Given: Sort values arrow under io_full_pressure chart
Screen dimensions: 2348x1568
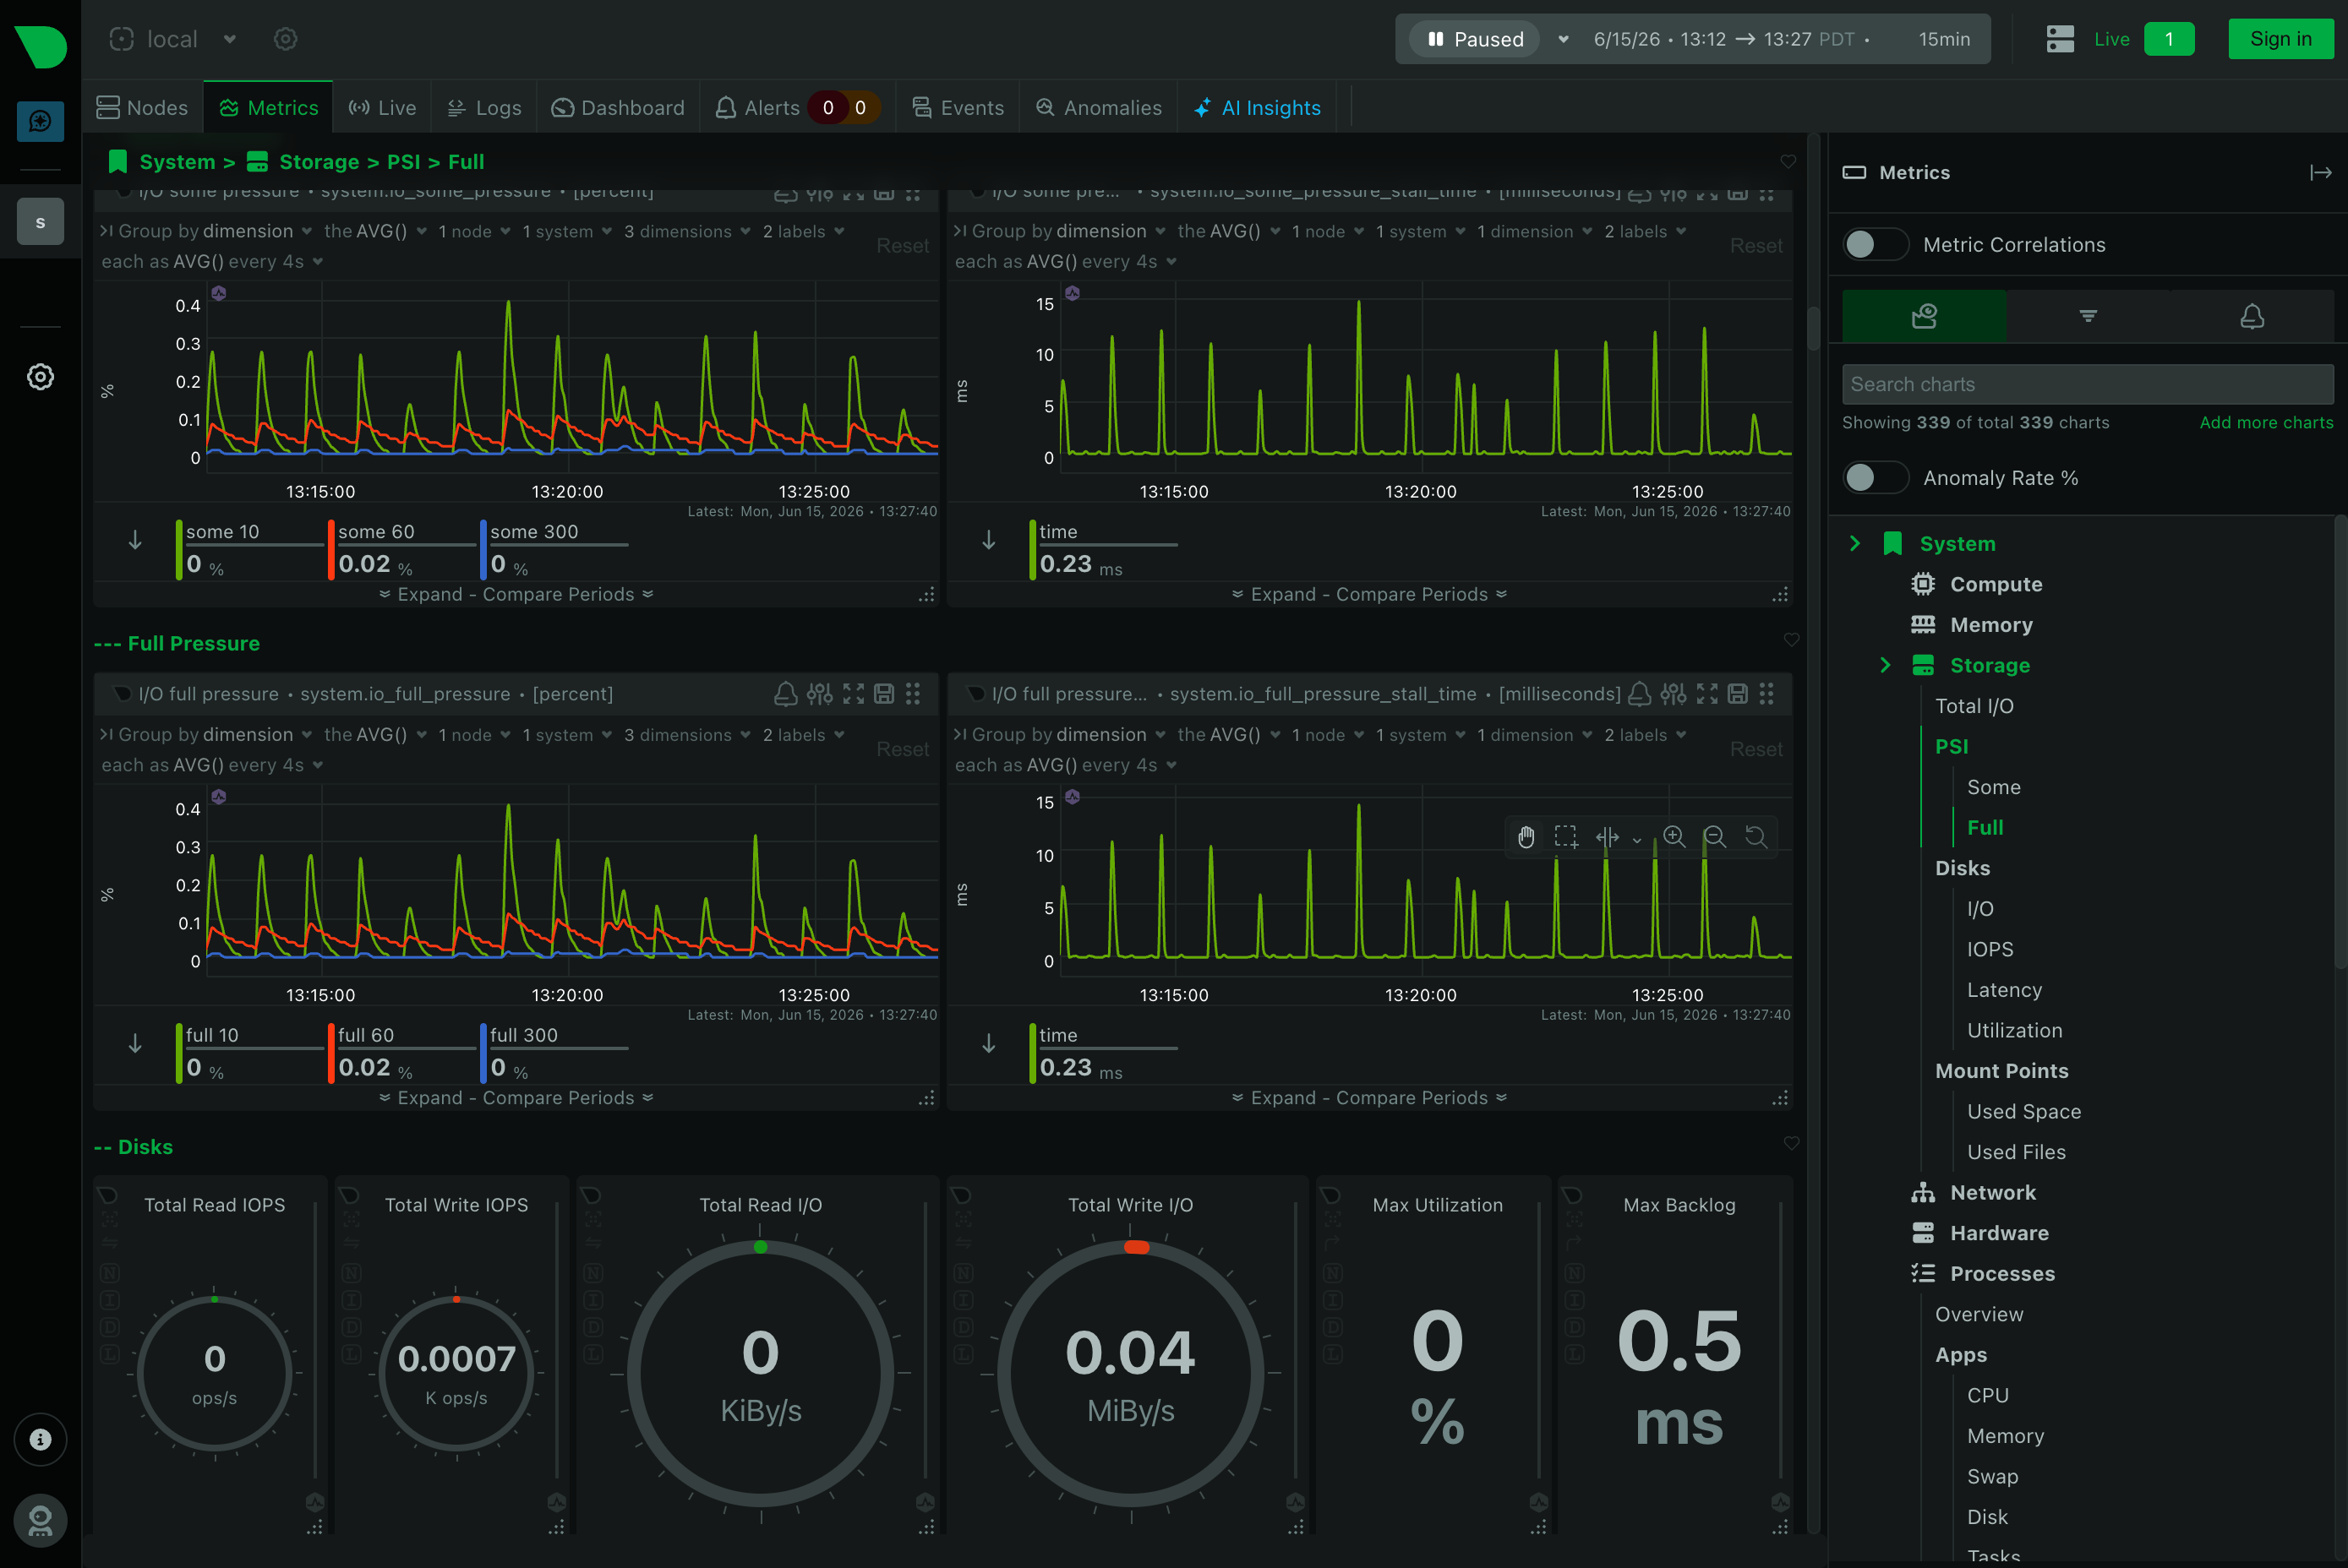Looking at the screenshot, I should pyautogui.click(x=135, y=1044).
